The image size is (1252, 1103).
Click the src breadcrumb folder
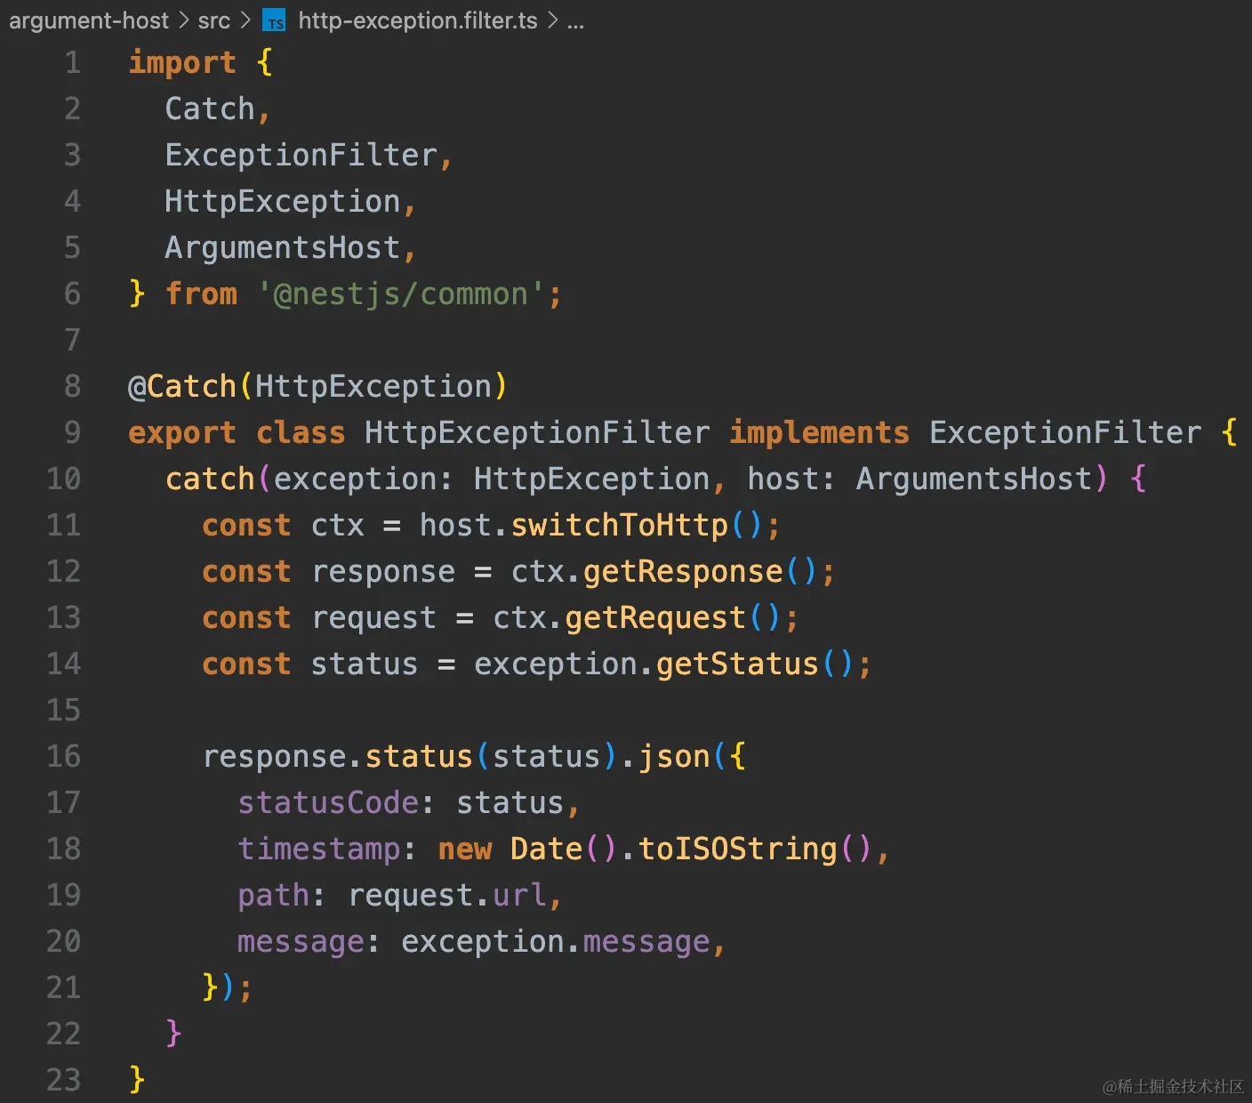(x=214, y=20)
